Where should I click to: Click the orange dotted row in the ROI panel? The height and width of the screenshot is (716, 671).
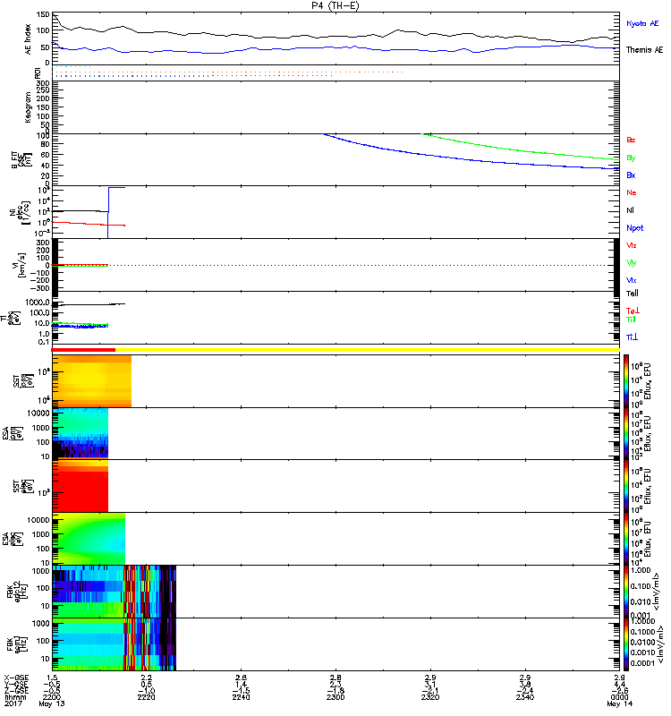pos(227,72)
